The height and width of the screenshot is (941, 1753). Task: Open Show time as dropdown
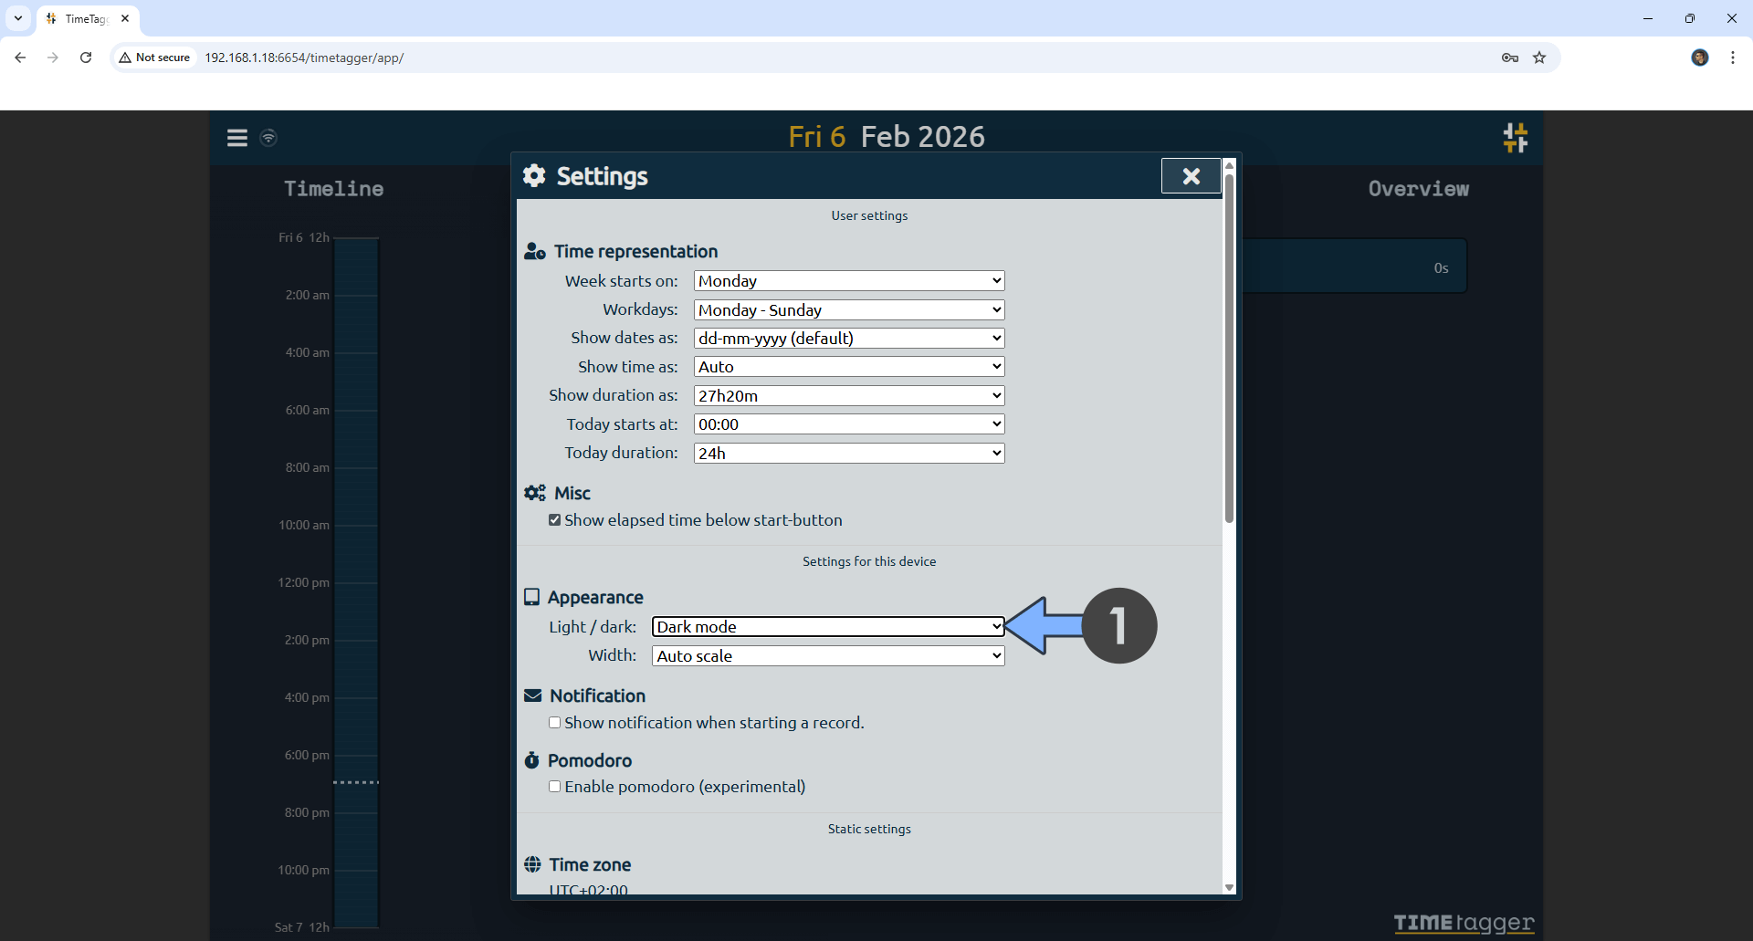pos(849,367)
